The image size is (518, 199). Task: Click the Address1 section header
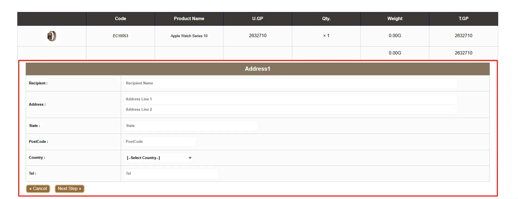257,69
